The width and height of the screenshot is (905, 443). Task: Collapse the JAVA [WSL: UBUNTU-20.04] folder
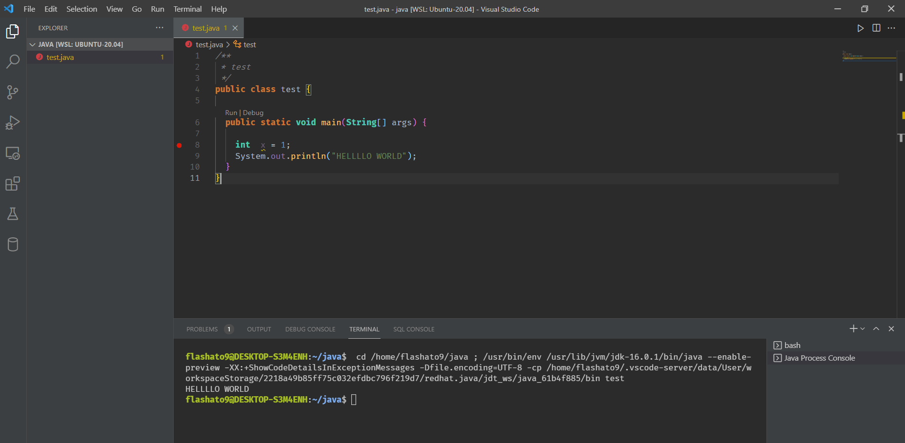tap(32, 44)
